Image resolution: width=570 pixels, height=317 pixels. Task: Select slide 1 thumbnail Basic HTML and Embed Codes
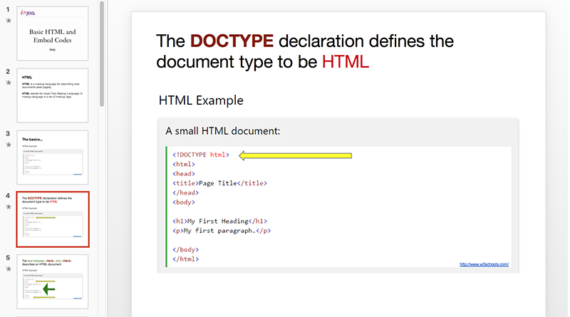coord(52,33)
